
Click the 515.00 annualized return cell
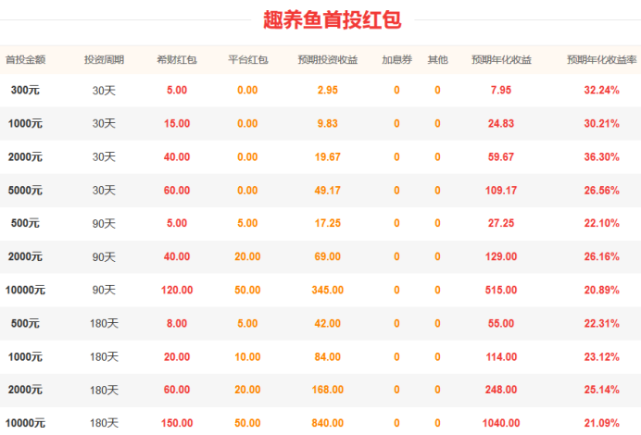pyautogui.click(x=501, y=290)
